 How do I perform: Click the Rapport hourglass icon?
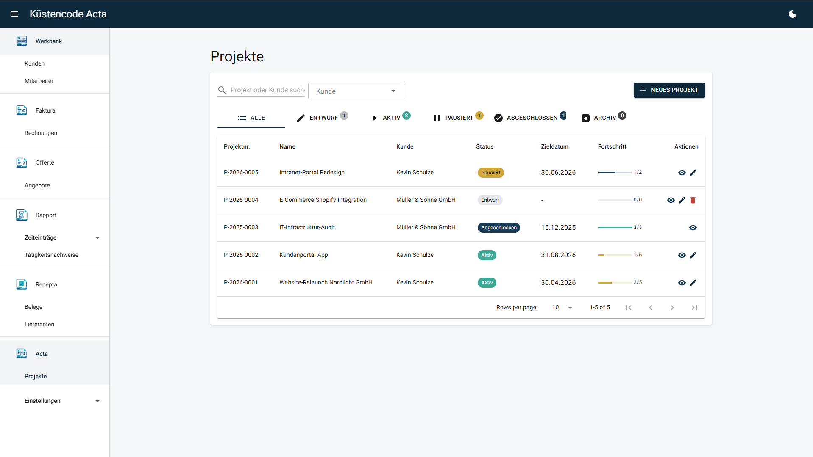[x=22, y=215]
